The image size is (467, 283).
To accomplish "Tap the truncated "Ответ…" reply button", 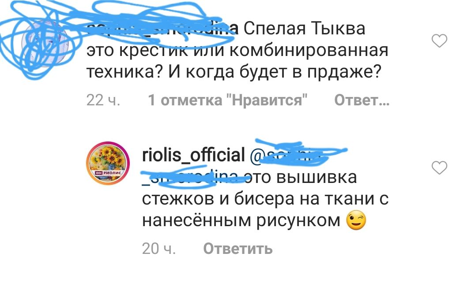I will coord(362,100).
